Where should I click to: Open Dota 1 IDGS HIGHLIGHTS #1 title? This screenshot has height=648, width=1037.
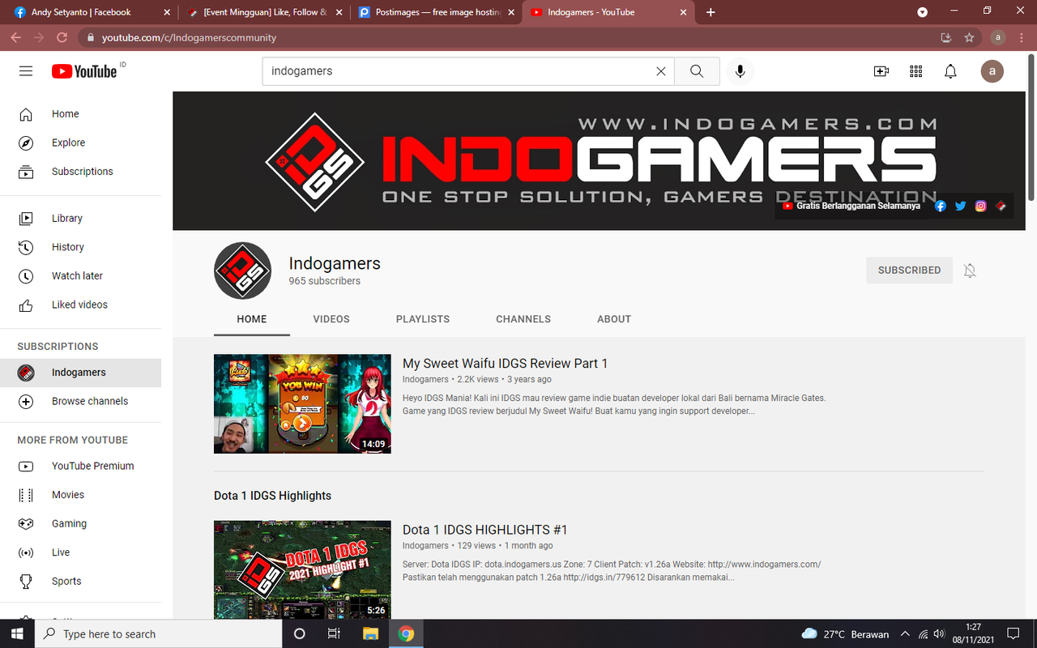pos(485,530)
